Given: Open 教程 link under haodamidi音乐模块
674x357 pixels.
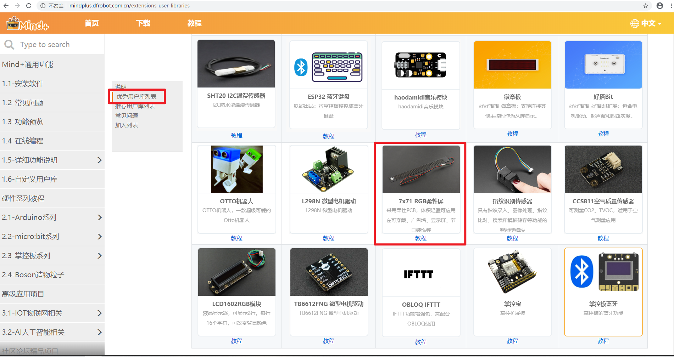Looking at the screenshot, I should coord(421,135).
